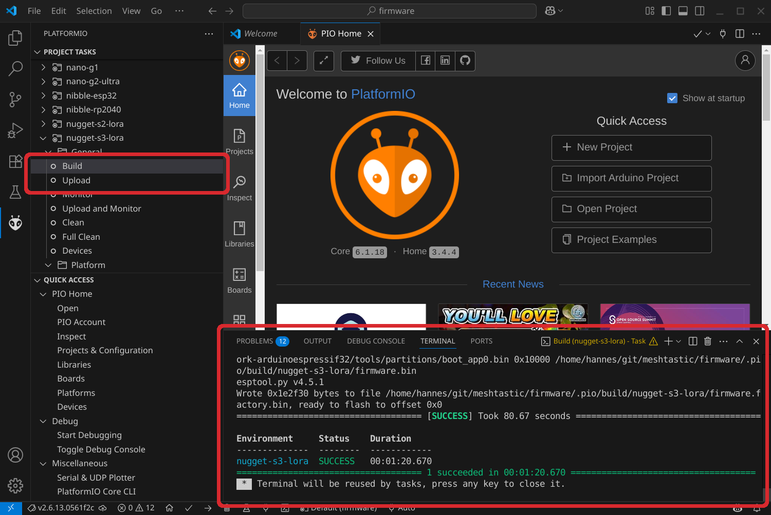Click the Import Arduino Project button
Image resolution: width=771 pixels, height=515 pixels.
(x=631, y=178)
